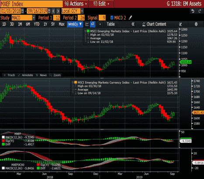Viewport: 204px width, 179px height.
Task: Select the YTD range tab
Action: click(x=37, y=24)
